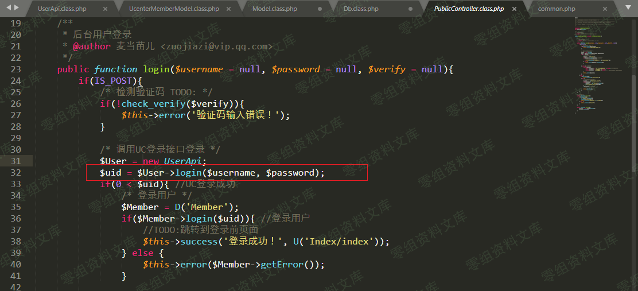Close the UserApi.class.php tab

click(104, 9)
